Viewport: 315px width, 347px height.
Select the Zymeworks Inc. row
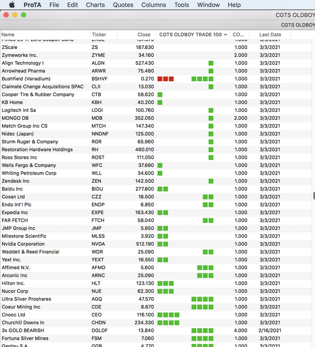(156, 55)
